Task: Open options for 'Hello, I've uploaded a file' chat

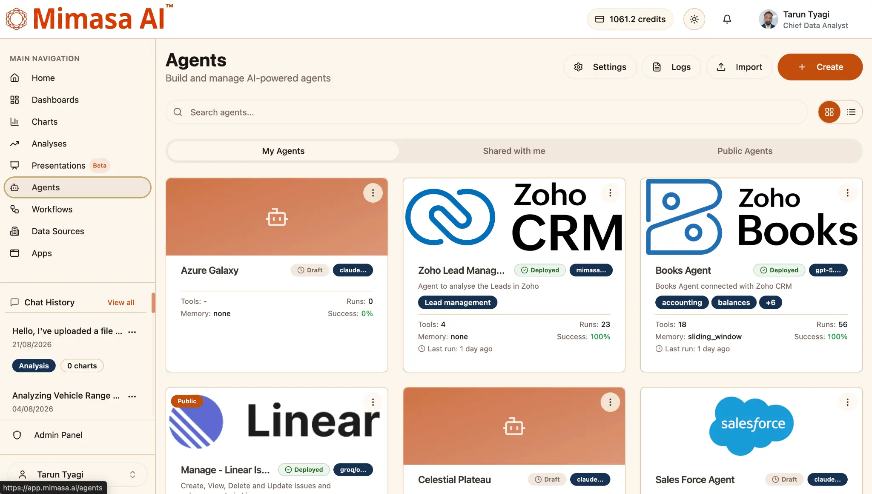Action: point(132,332)
